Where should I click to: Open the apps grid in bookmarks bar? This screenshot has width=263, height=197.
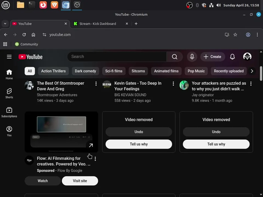pyautogui.click(x=5, y=44)
